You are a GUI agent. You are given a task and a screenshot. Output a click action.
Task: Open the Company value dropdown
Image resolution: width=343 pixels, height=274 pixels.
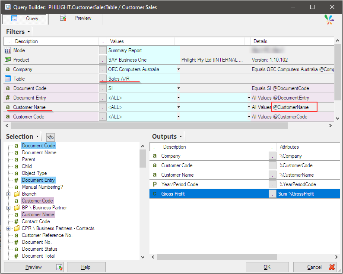coord(178,69)
